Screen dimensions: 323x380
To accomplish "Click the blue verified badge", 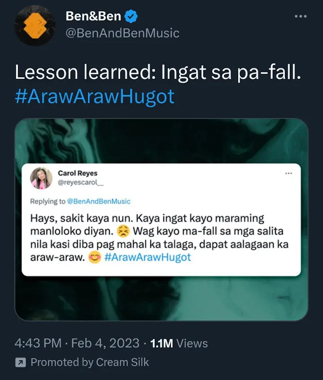I will pyautogui.click(x=131, y=16).
